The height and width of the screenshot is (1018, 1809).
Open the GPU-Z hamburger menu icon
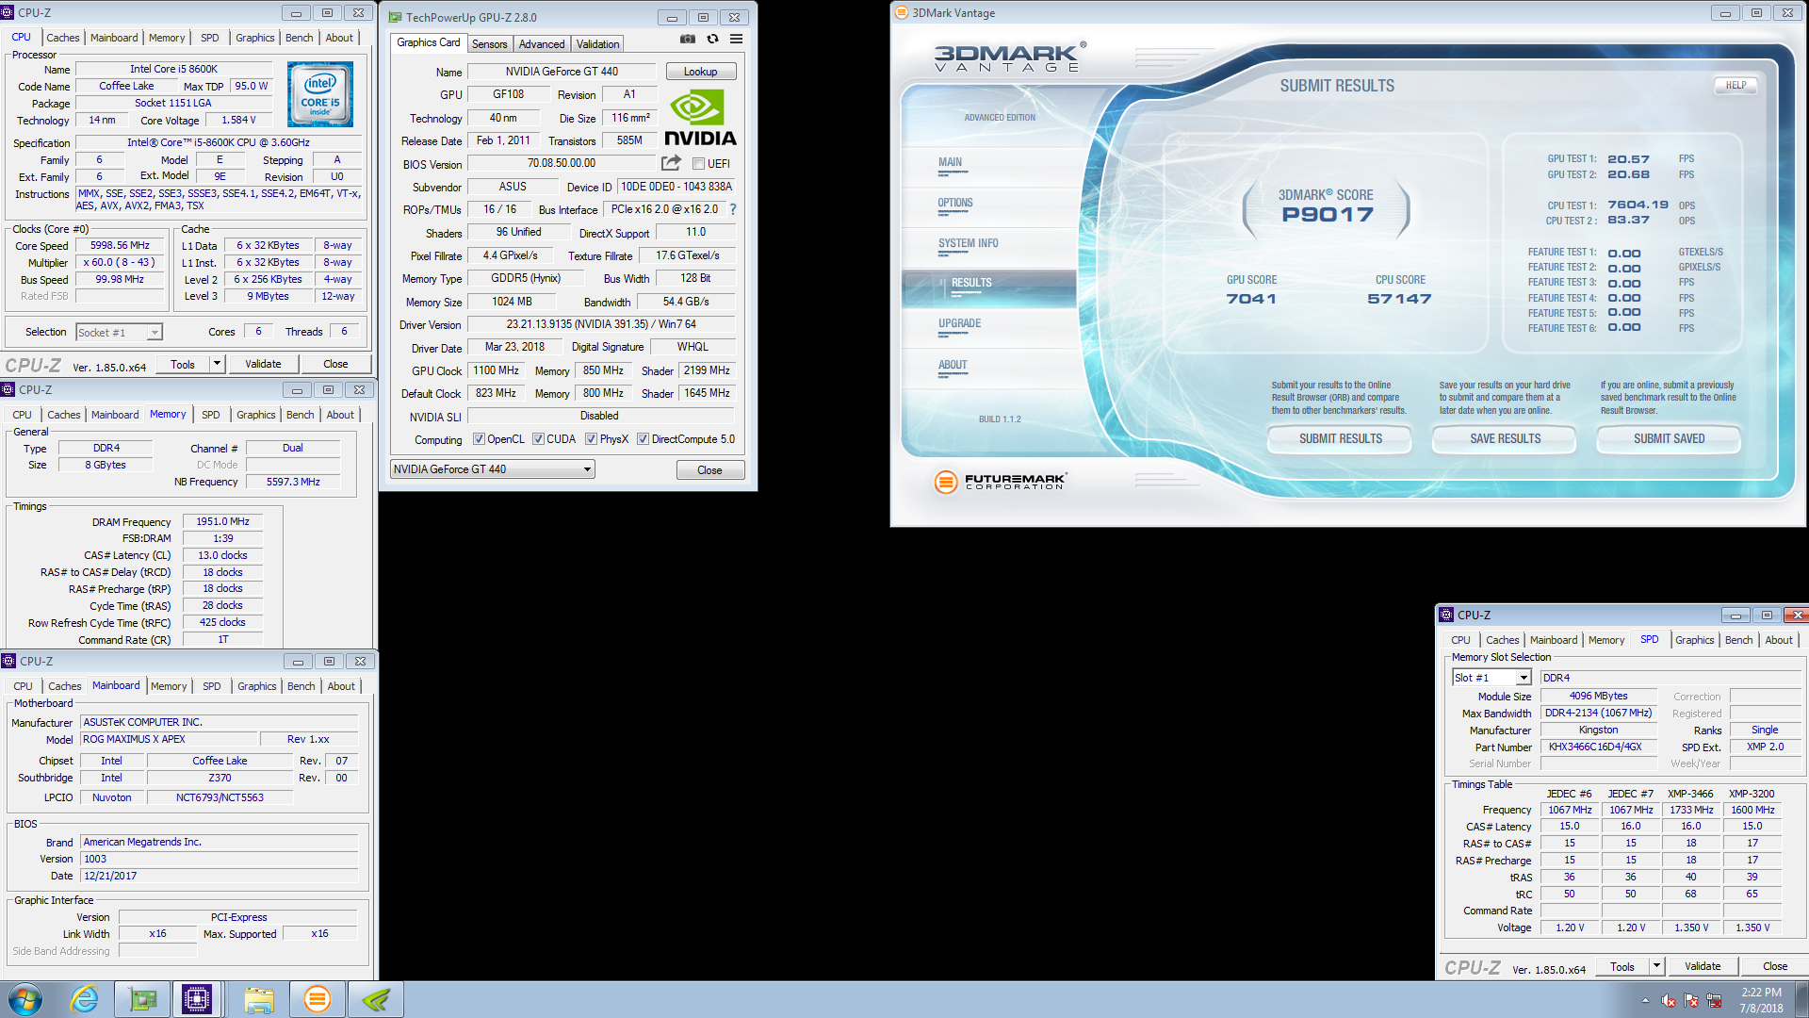(x=737, y=40)
